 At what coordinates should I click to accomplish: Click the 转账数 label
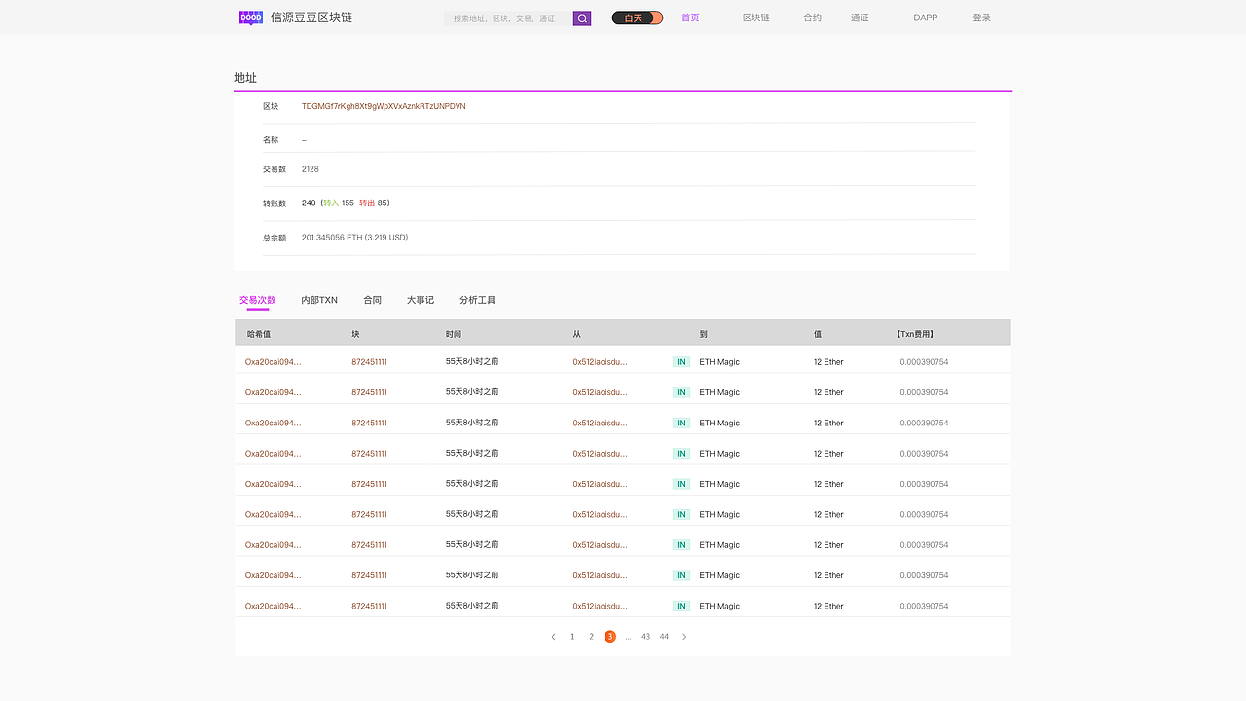[x=275, y=203]
